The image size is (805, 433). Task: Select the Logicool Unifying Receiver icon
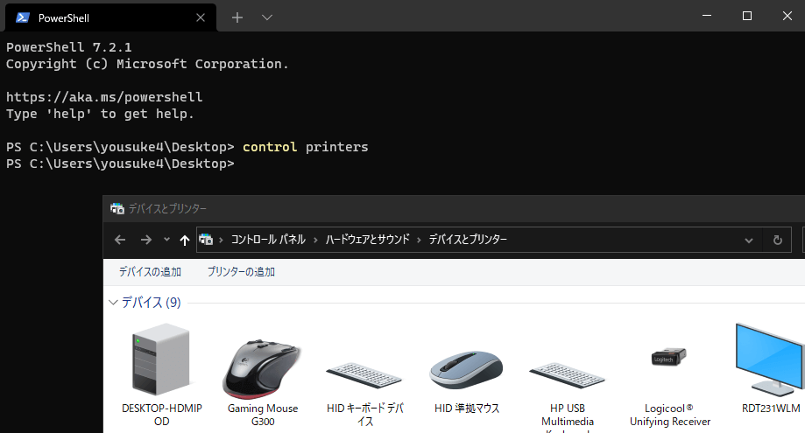point(669,357)
